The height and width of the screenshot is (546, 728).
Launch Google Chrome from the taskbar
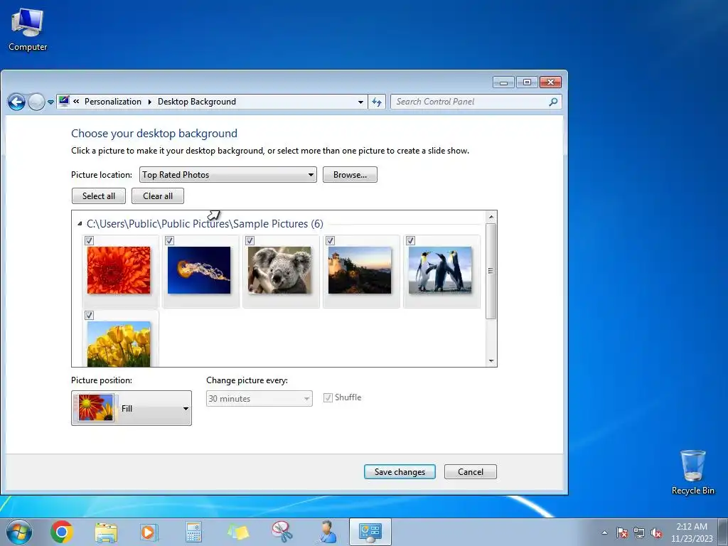coord(62,532)
